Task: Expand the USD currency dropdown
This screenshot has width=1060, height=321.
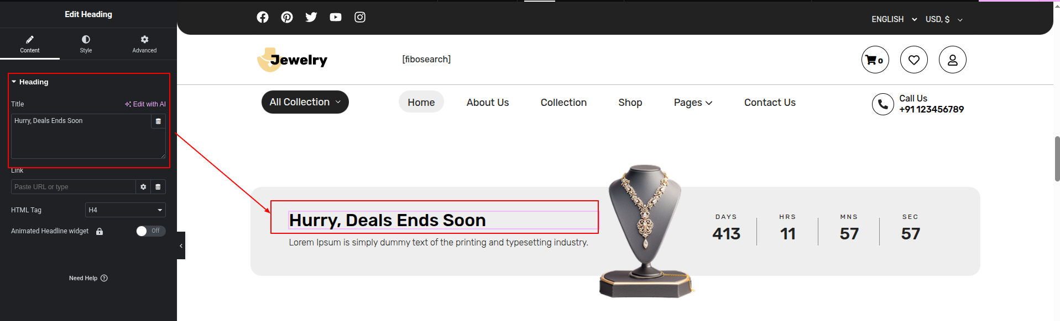Action: tap(944, 19)
